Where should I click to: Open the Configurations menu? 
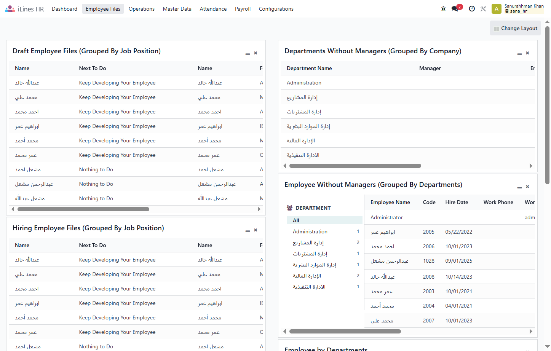tap(276, 9)
